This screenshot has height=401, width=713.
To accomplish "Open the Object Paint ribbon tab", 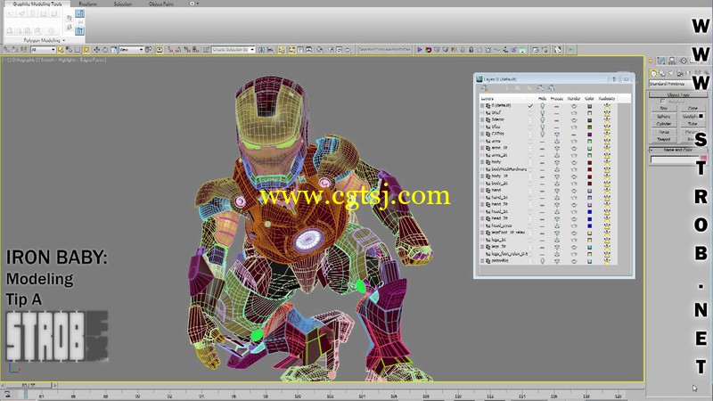I will point(161,4).
